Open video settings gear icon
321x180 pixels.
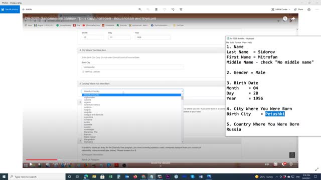pyautogui.click(x=284, y=164)
